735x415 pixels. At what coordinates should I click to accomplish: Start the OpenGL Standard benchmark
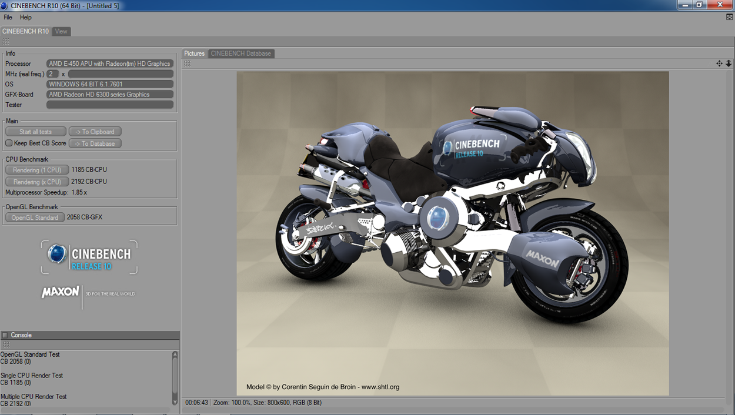click(x=35, y=217)
